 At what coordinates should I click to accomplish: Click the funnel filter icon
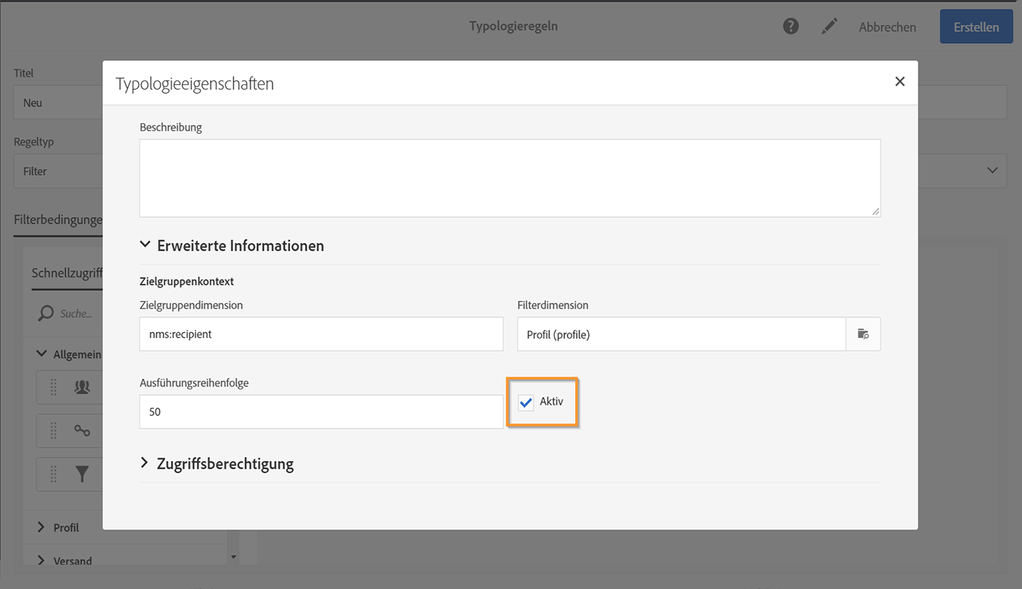pyautogui.click(x=82, y=475)
